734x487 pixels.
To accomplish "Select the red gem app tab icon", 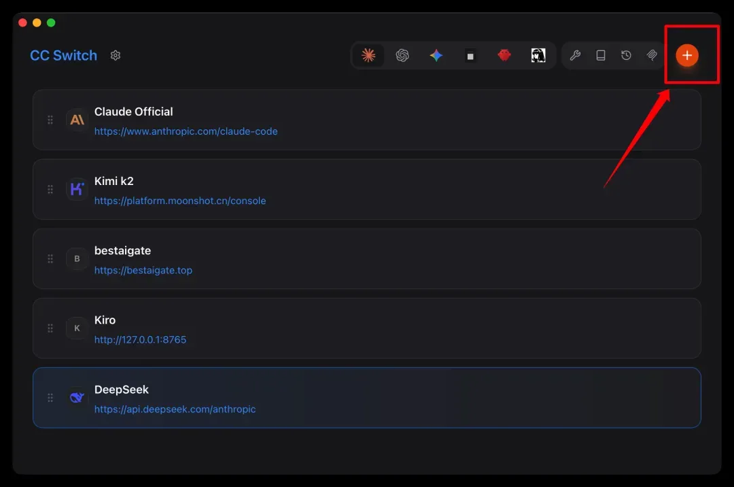I will 504,55.
